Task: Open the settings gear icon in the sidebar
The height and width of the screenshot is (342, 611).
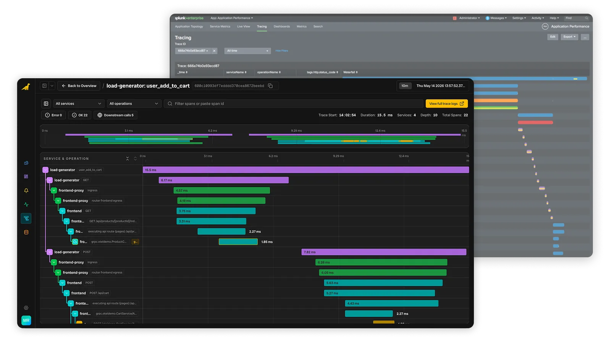Action: pos(26,308)
